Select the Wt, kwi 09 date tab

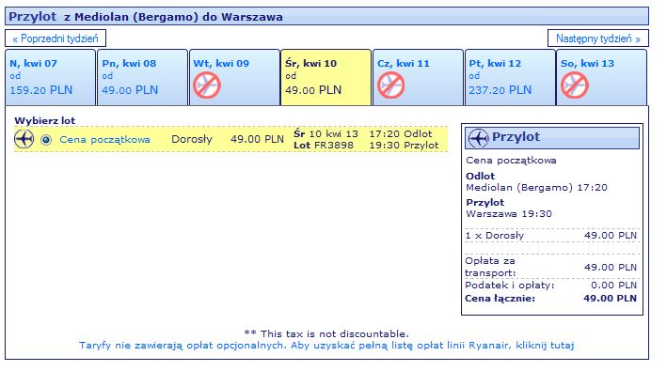(234, 77)
